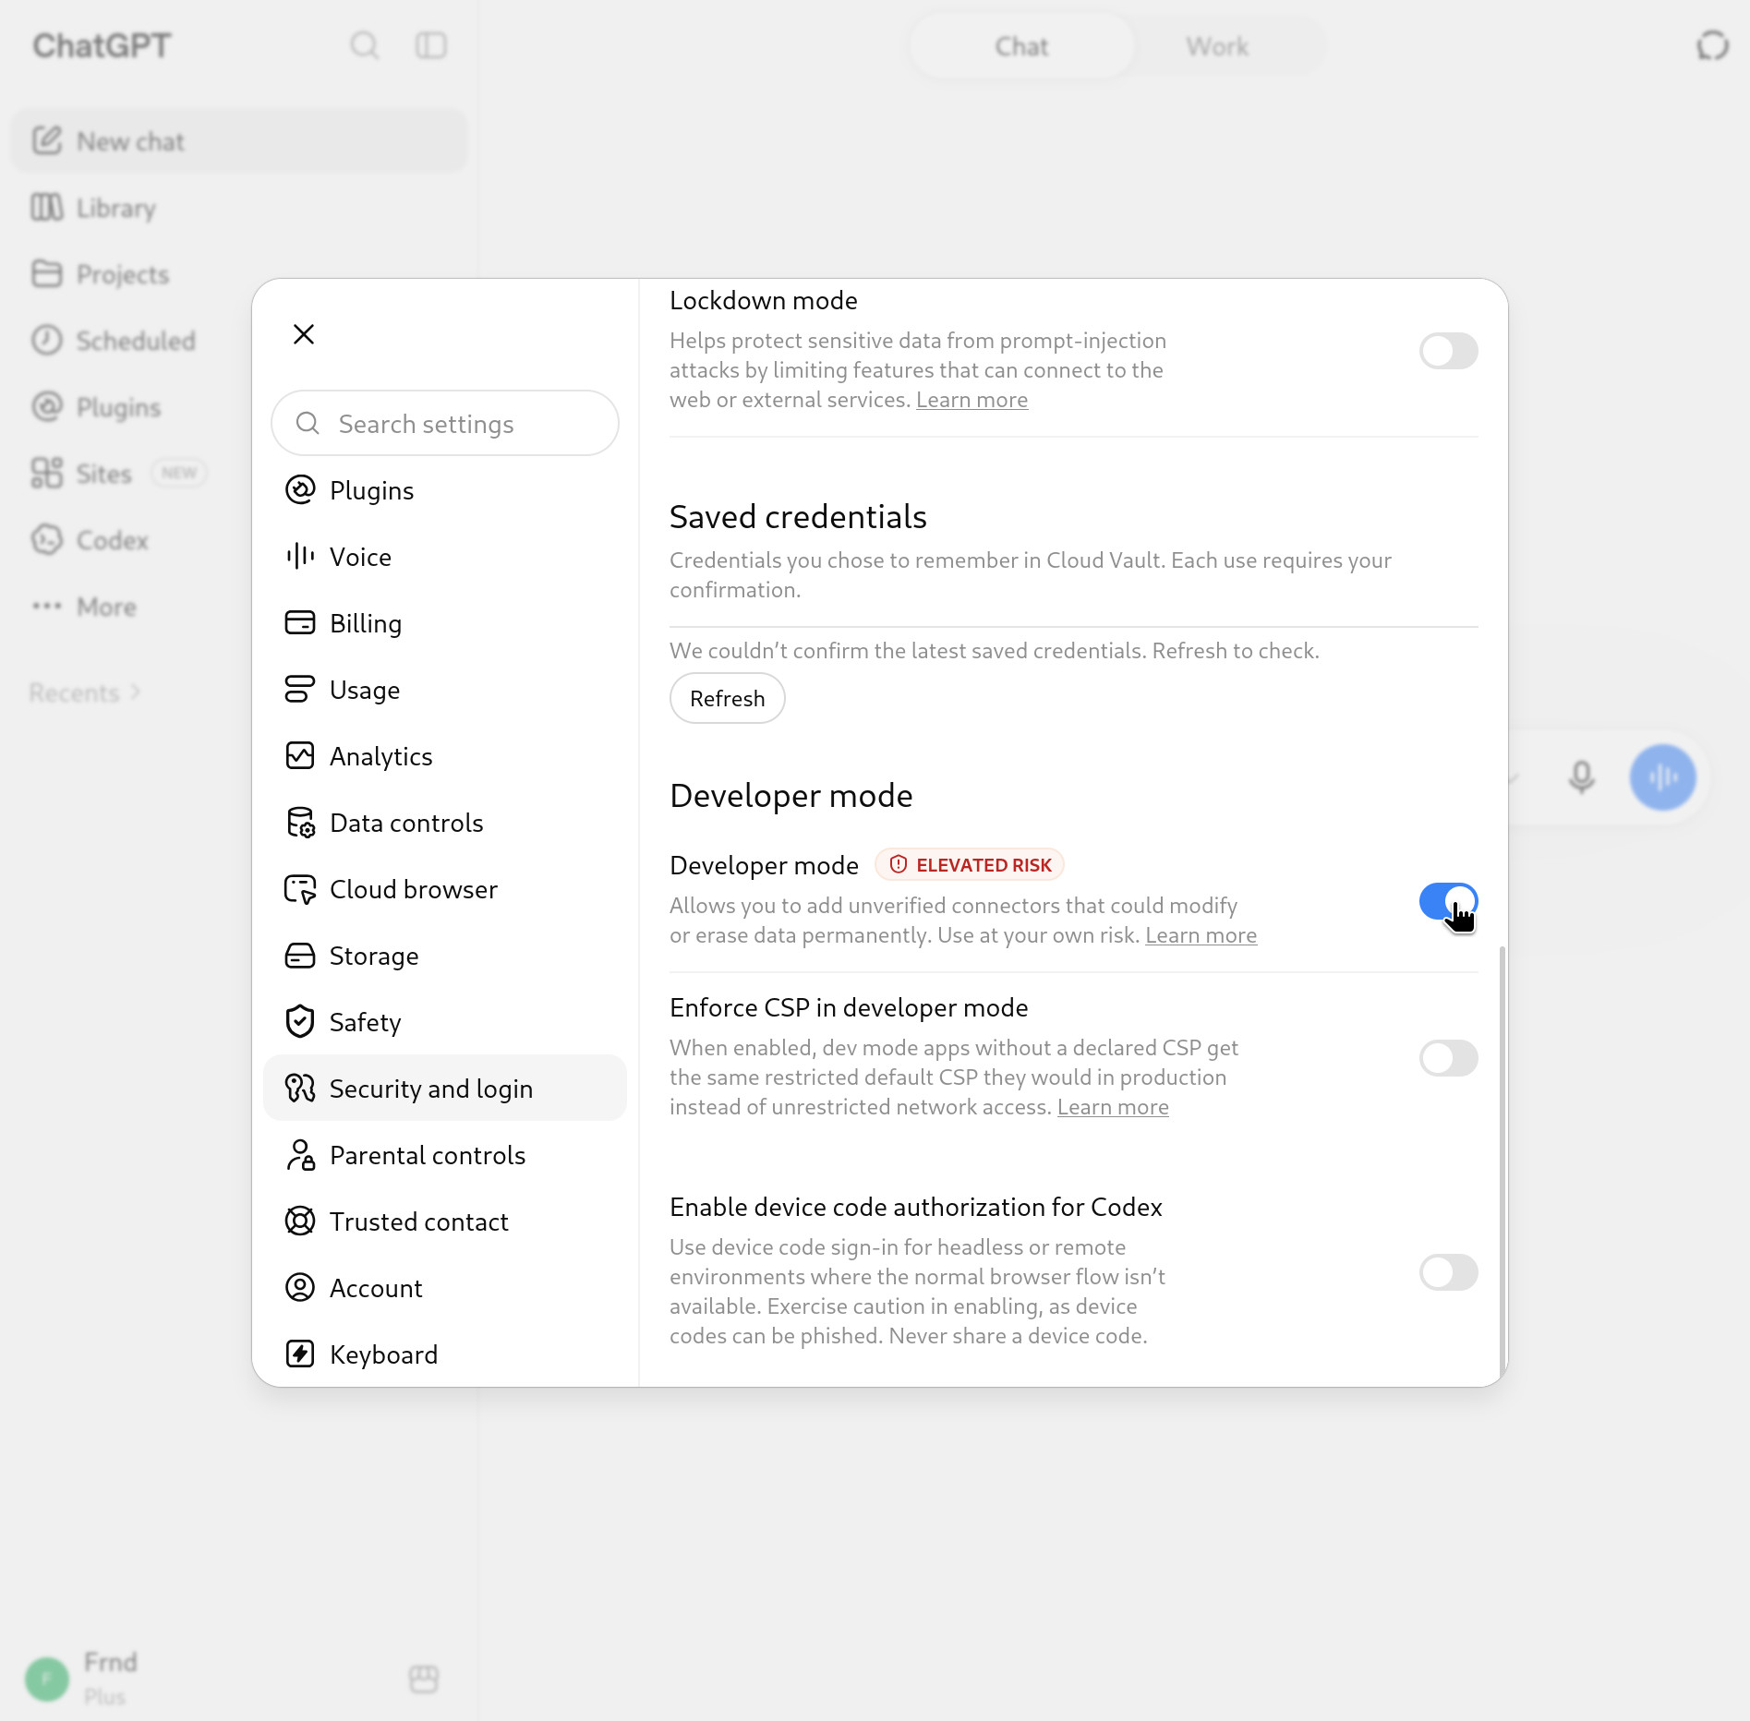Click the Analytics chart icon in settings
This screenshot has width=1750, height=1721.
[x=300, y=755]
